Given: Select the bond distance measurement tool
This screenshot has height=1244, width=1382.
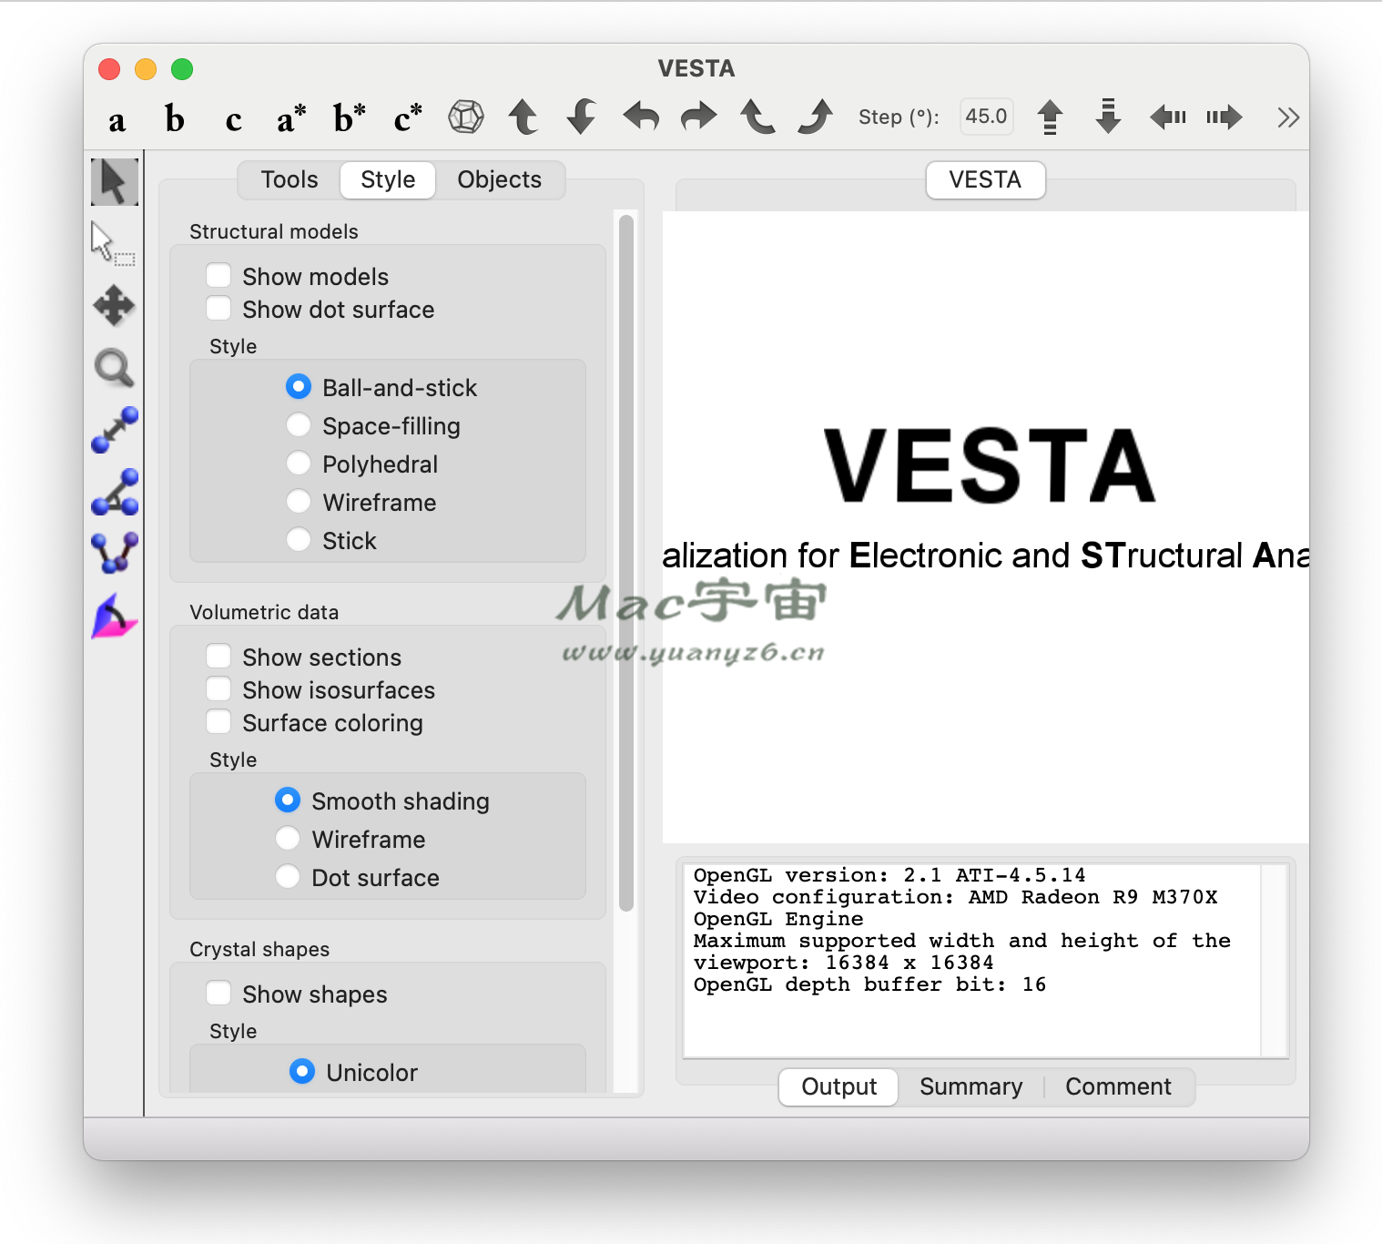Looking at the screenshot, I should coord(115,430).
